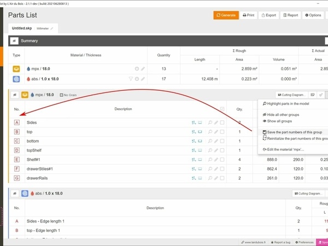328x246 pixels.
Task: Click the pencil icon beside Millimeter
Action: point(52,27)
